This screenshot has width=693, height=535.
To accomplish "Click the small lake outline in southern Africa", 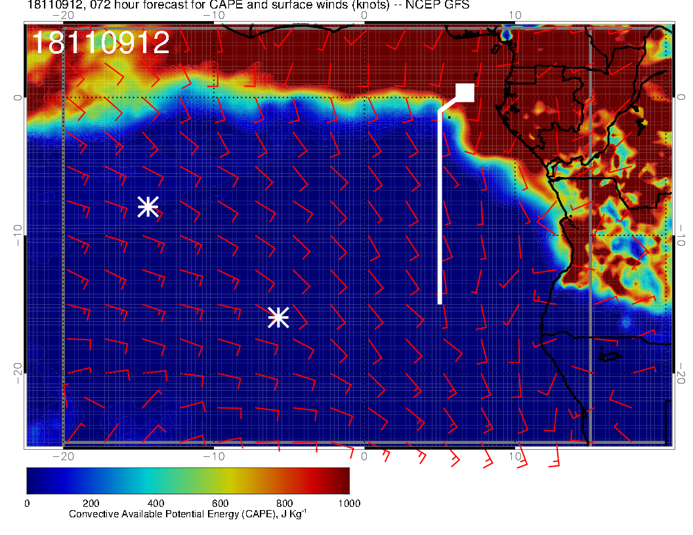I will (x=610, y=357).
